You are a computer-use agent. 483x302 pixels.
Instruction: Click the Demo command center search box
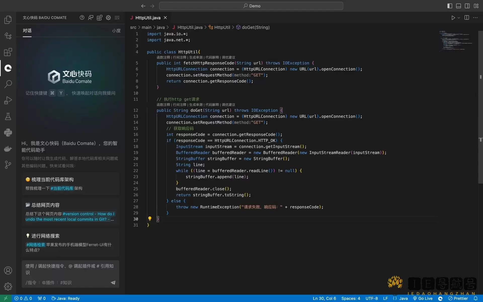[x=251, y=6]
